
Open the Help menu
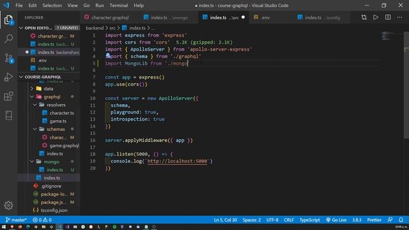click(x=139, y=5)
